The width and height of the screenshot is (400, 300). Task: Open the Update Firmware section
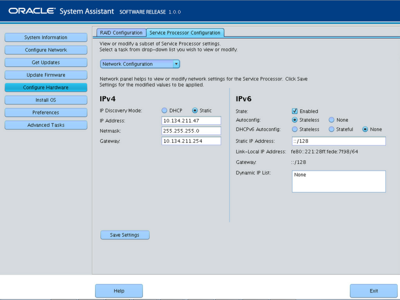pos(46,75)
